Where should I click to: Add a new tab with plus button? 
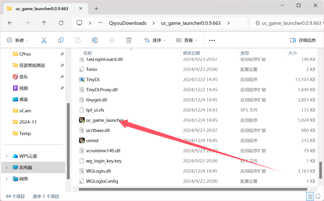coord(96,9)
